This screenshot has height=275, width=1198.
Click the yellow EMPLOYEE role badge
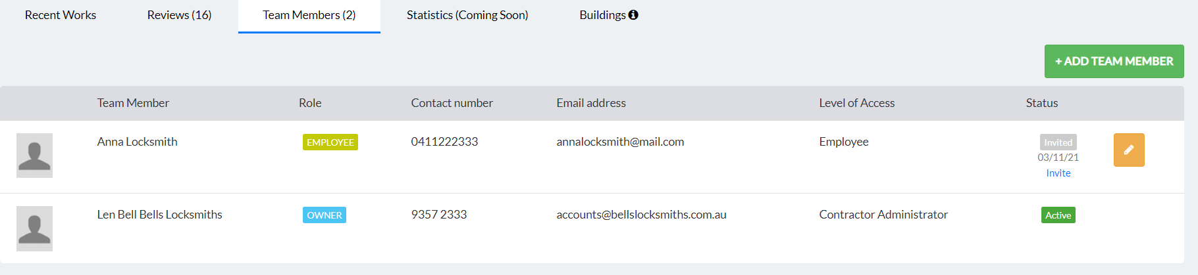click(x=330, y=142)
